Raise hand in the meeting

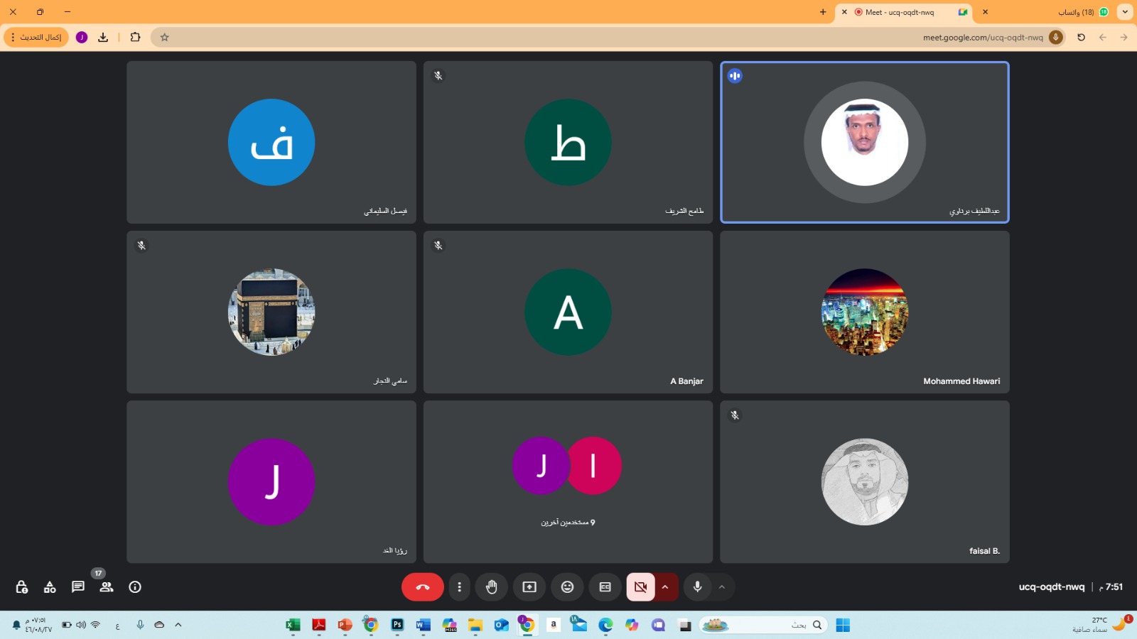491,587
